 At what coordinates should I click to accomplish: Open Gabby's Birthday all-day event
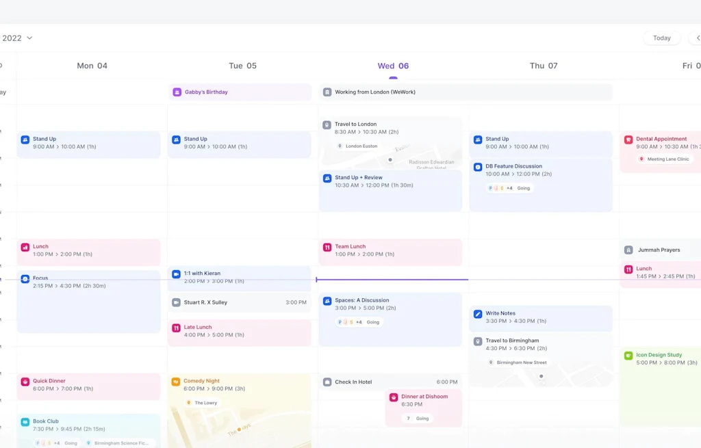click(240, 92)
